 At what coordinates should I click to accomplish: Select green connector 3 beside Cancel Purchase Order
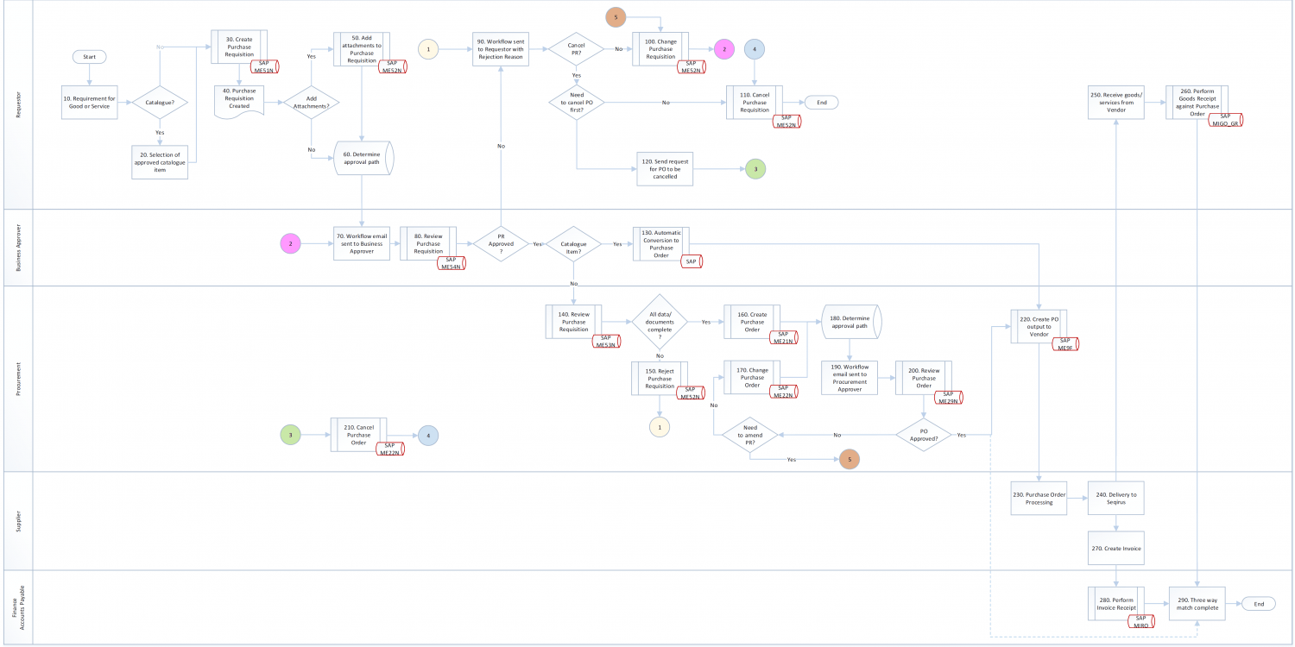pos(291,435)
